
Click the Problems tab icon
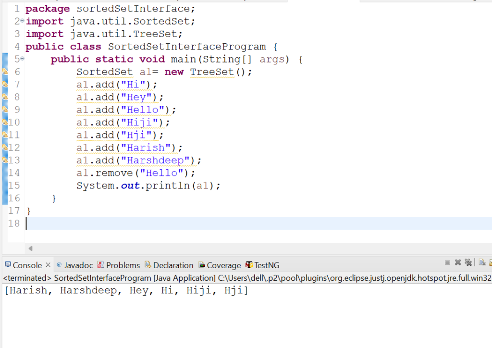pos(100,265)
